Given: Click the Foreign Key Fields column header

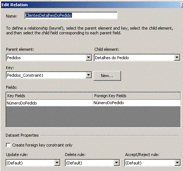Looking at the screenshot, I should (x=137, y=96).
